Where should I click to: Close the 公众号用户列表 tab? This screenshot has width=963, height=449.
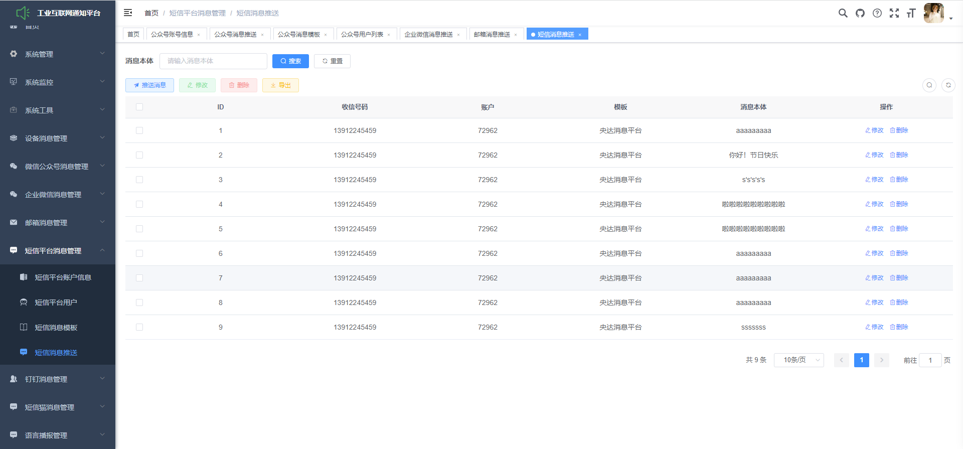click(x=389, y=35)
